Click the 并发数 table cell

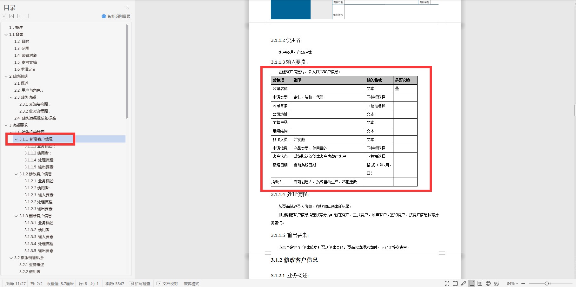[x=328, y=140]
